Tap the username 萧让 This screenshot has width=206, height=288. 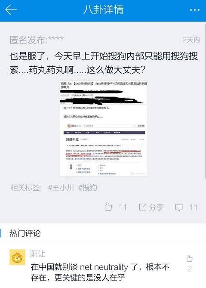[x=37, y=254]
